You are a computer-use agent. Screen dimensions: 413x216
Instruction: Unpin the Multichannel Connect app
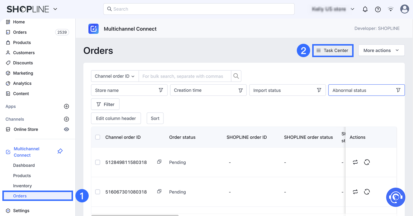tap(60, 151)
